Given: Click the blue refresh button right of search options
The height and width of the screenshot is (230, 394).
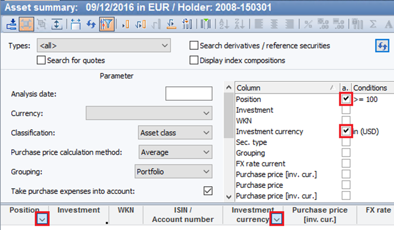Looking at the screenshot, I should click(382, 46).
